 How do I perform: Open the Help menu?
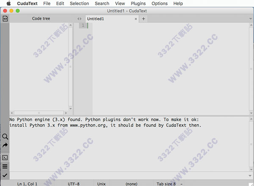(178, 3)
